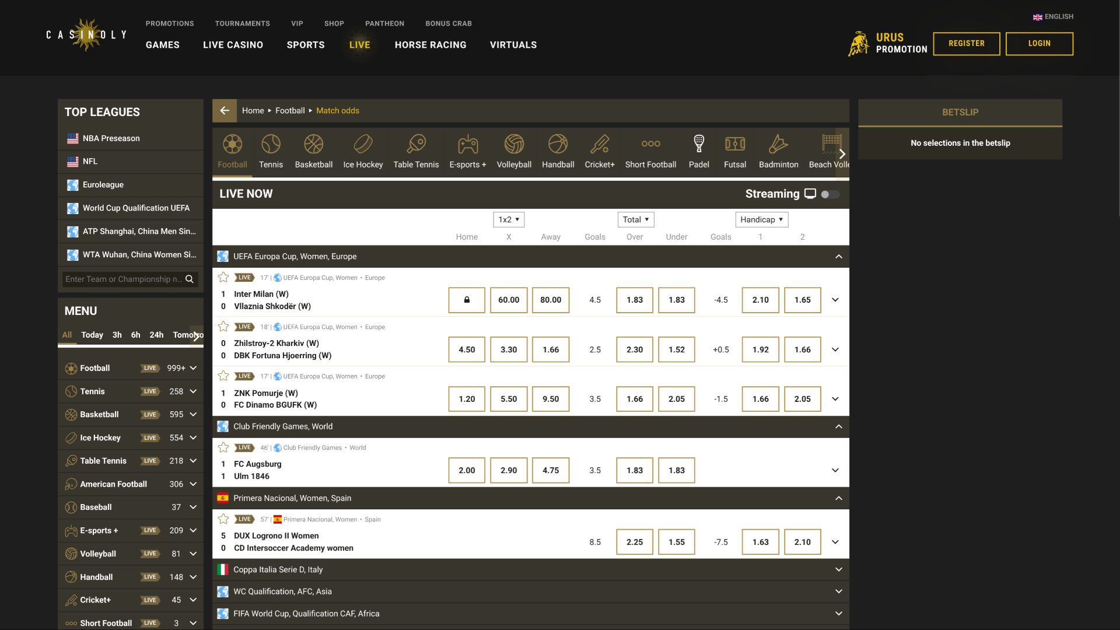Select the Handball sport icon
Viewport: 1120px width, 630px height.
[x=558, y=150]
